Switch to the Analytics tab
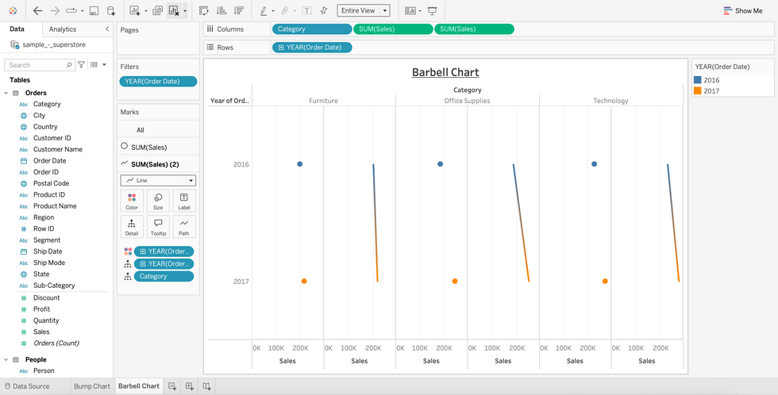This screenshot has height=395, width=778. click(63, 29)
